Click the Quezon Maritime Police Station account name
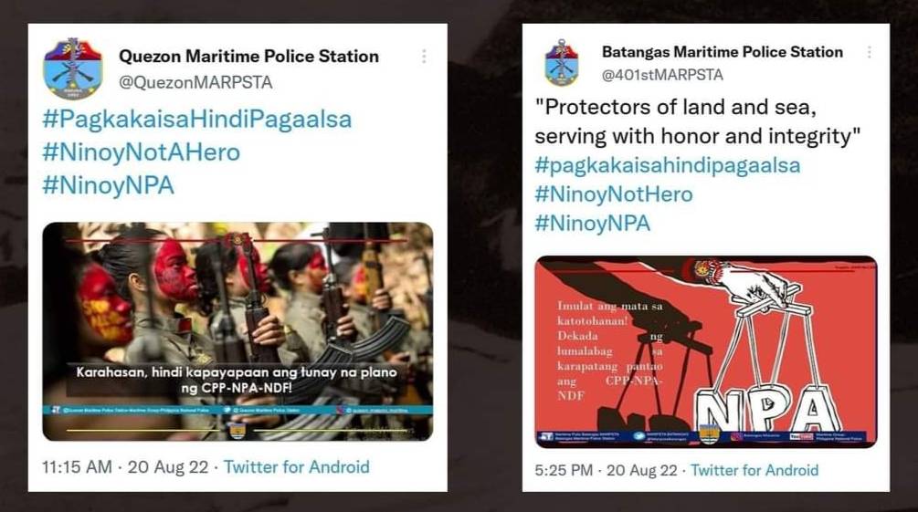Viewport: 918px width, 512px height. click(x=248, y=57)
